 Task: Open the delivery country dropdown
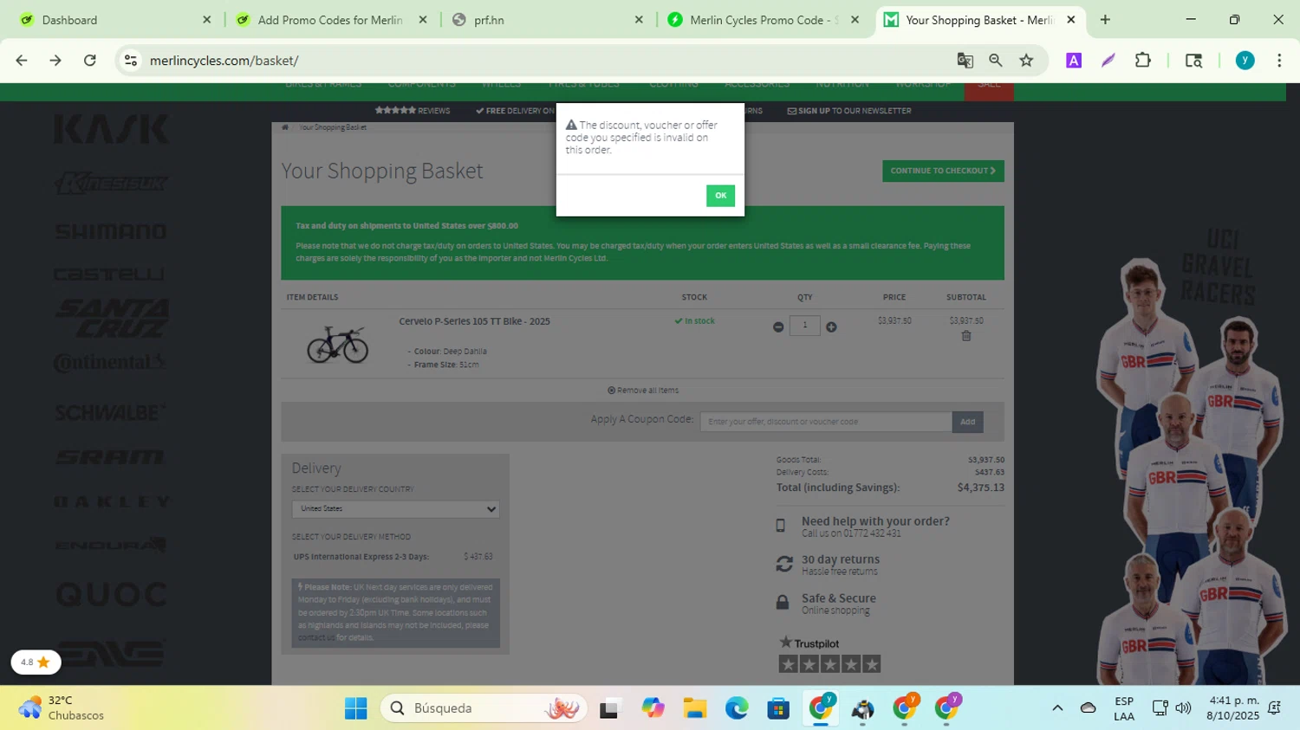[x=395, y=509]
